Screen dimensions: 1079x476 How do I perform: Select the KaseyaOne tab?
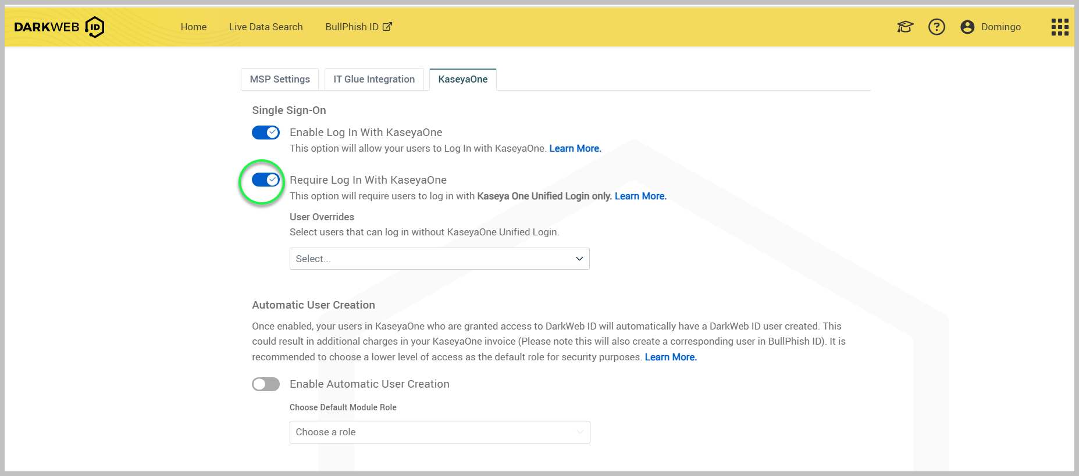tap(463, 80)
